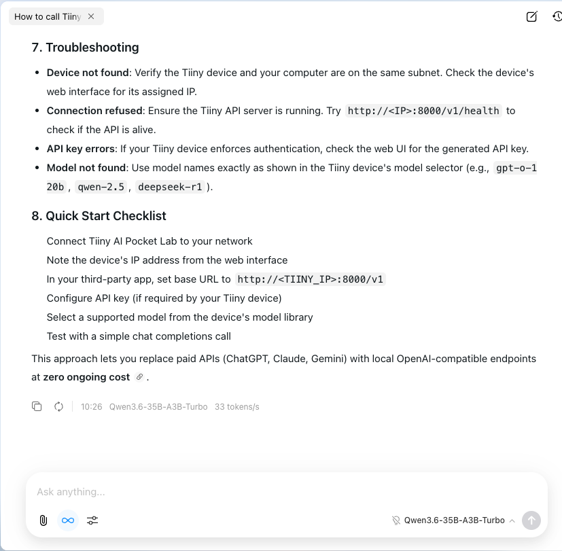Expand the chevron next to model name

tap(512, 520)
